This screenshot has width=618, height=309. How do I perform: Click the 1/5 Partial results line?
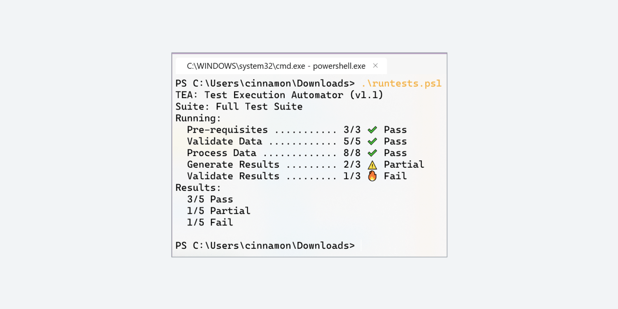point(219,211)
